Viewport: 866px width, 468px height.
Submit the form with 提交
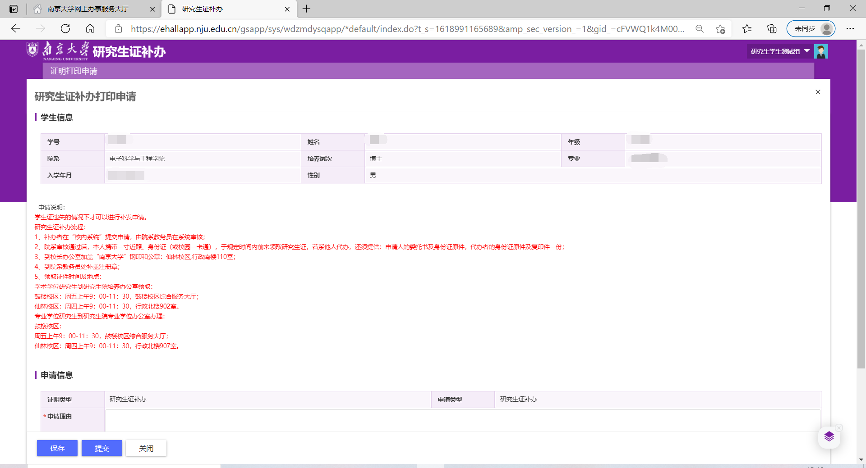pyautogui.click(x=101, y=448)
